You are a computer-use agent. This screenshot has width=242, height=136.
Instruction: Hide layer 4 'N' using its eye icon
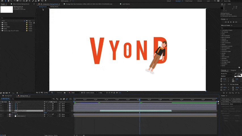pyautogui.click(x=1, y=109)
